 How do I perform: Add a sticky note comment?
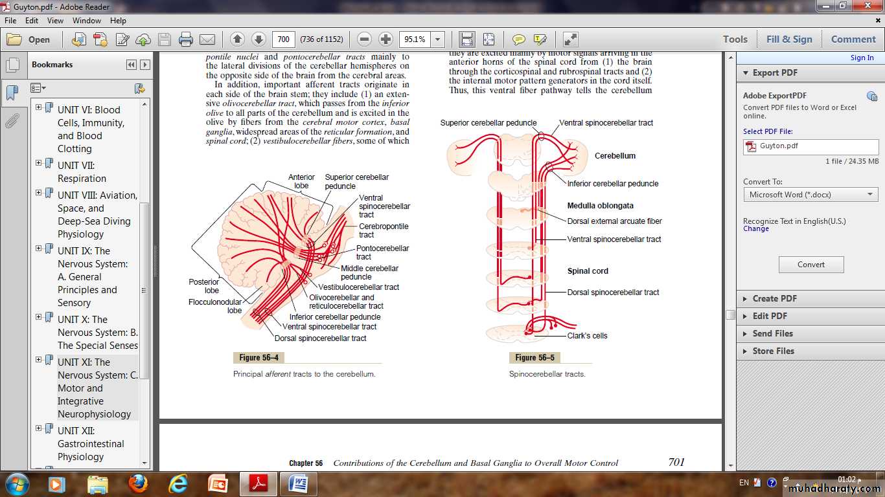(518, 39)
